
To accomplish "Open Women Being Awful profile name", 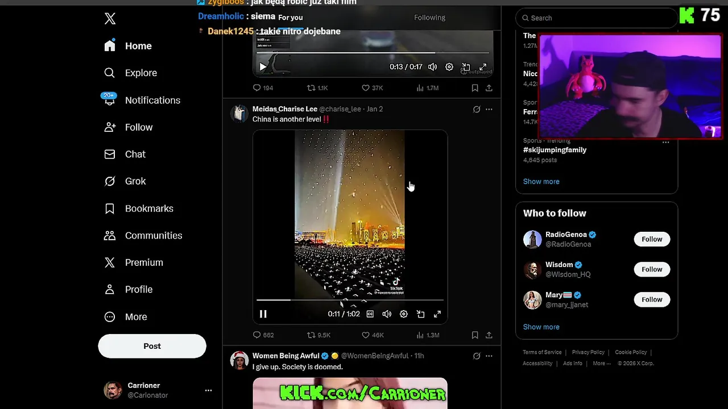I will coord(286,356).
